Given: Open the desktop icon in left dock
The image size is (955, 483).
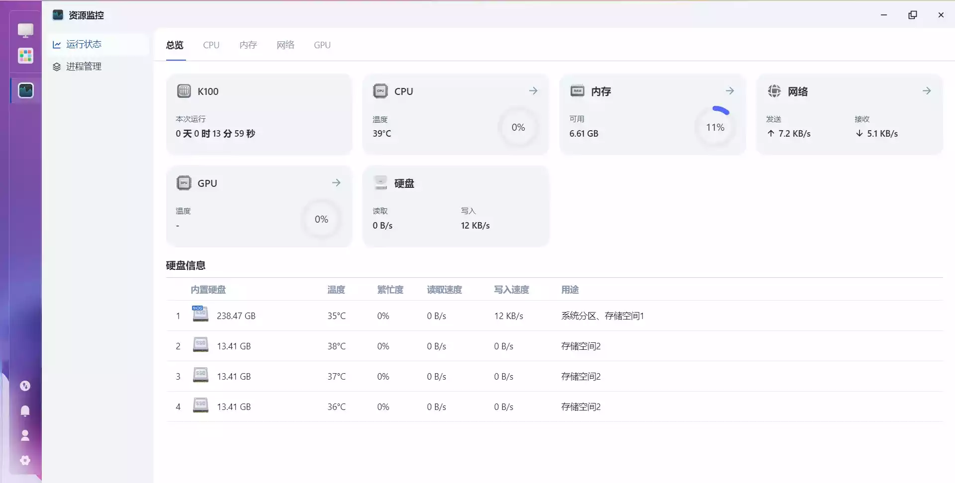Looking at the screenshot, I should 25,30.
